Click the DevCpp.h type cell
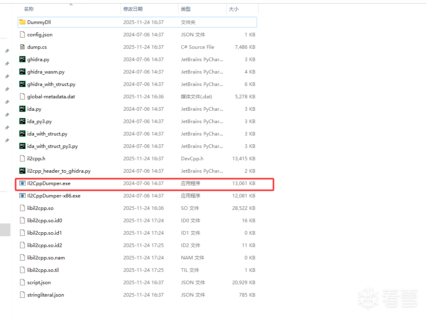 tap(192, 158)
